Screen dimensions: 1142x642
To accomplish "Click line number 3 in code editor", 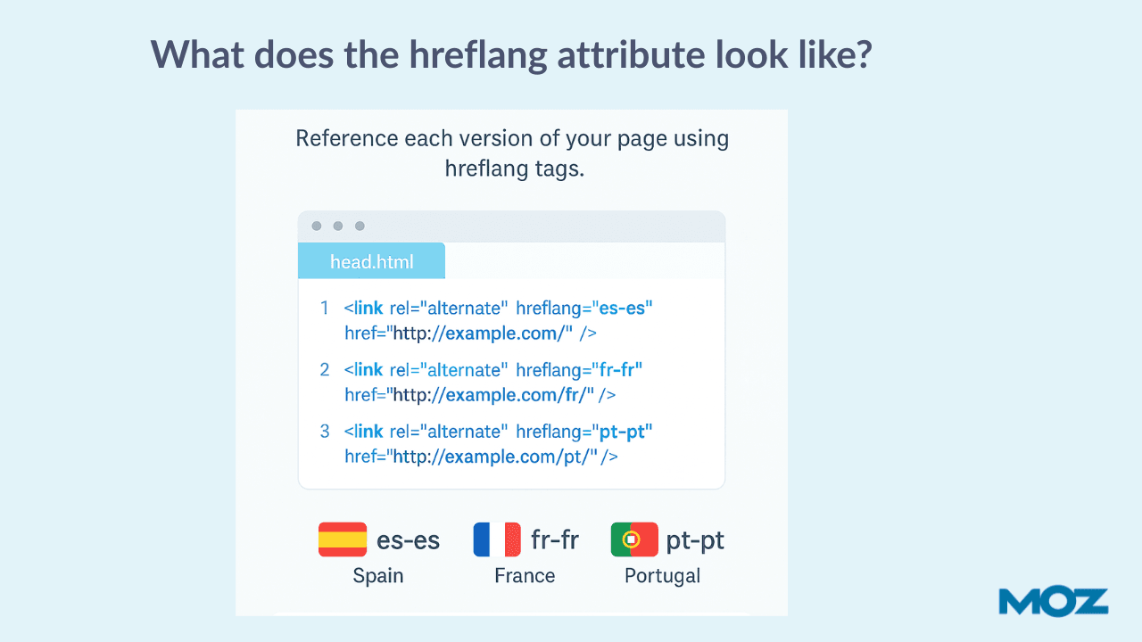I will pos(325,432).
